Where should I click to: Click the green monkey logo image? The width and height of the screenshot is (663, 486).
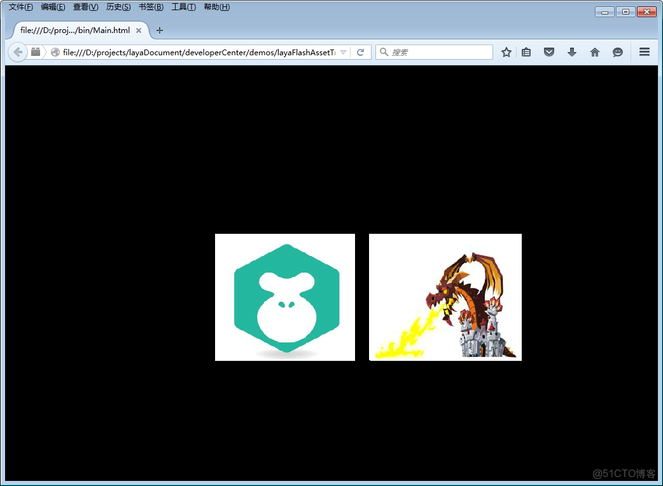tap(285, 297)
